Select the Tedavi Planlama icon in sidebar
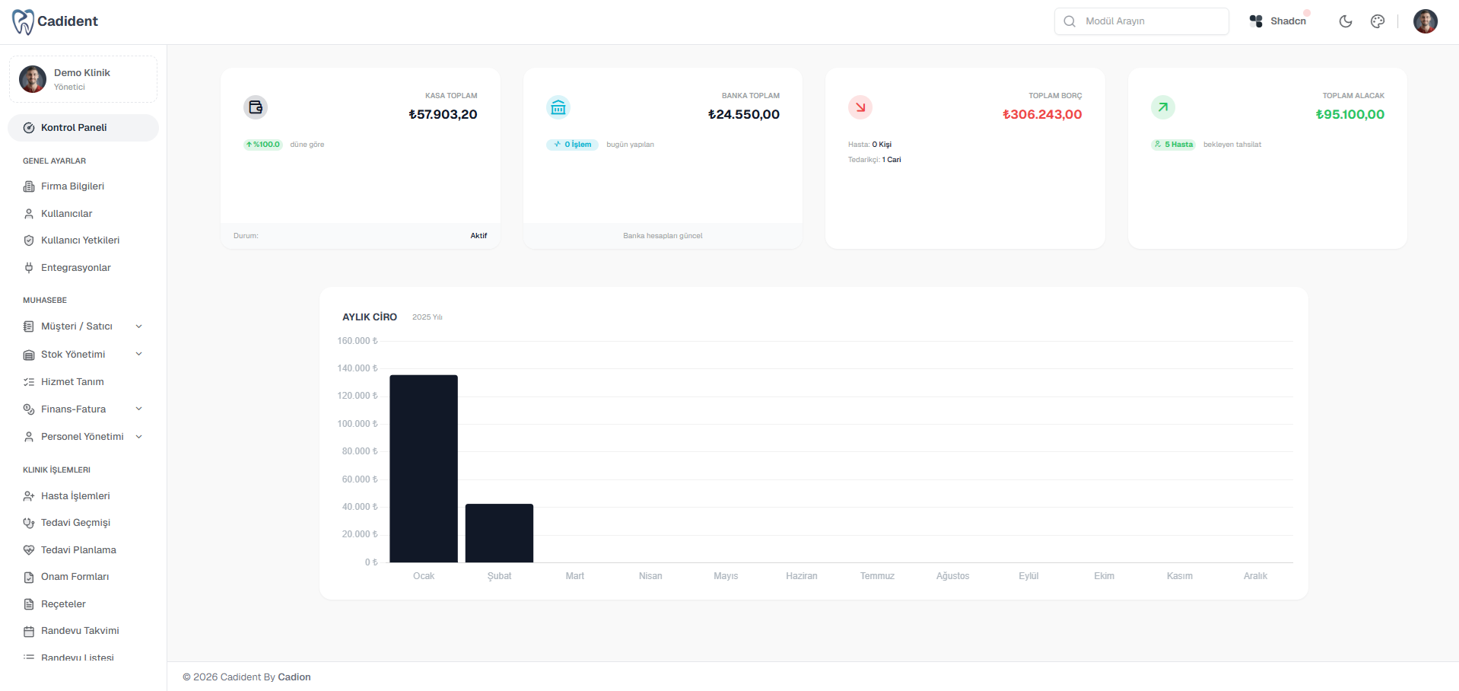The height and width of the screenshot is (691, 1459). tap(28, 549)
